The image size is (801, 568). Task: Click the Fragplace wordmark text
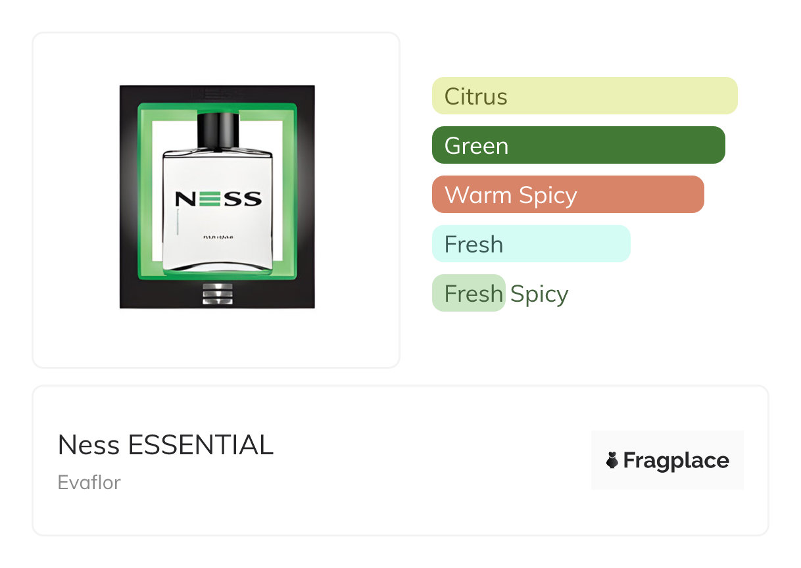click(x=676, y=460)
